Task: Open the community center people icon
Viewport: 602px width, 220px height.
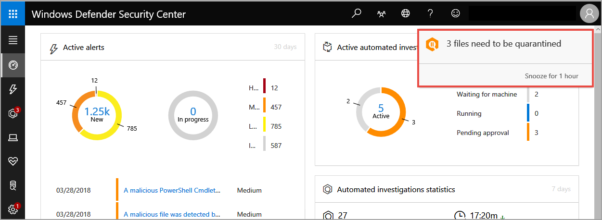Action: point(381,13)
